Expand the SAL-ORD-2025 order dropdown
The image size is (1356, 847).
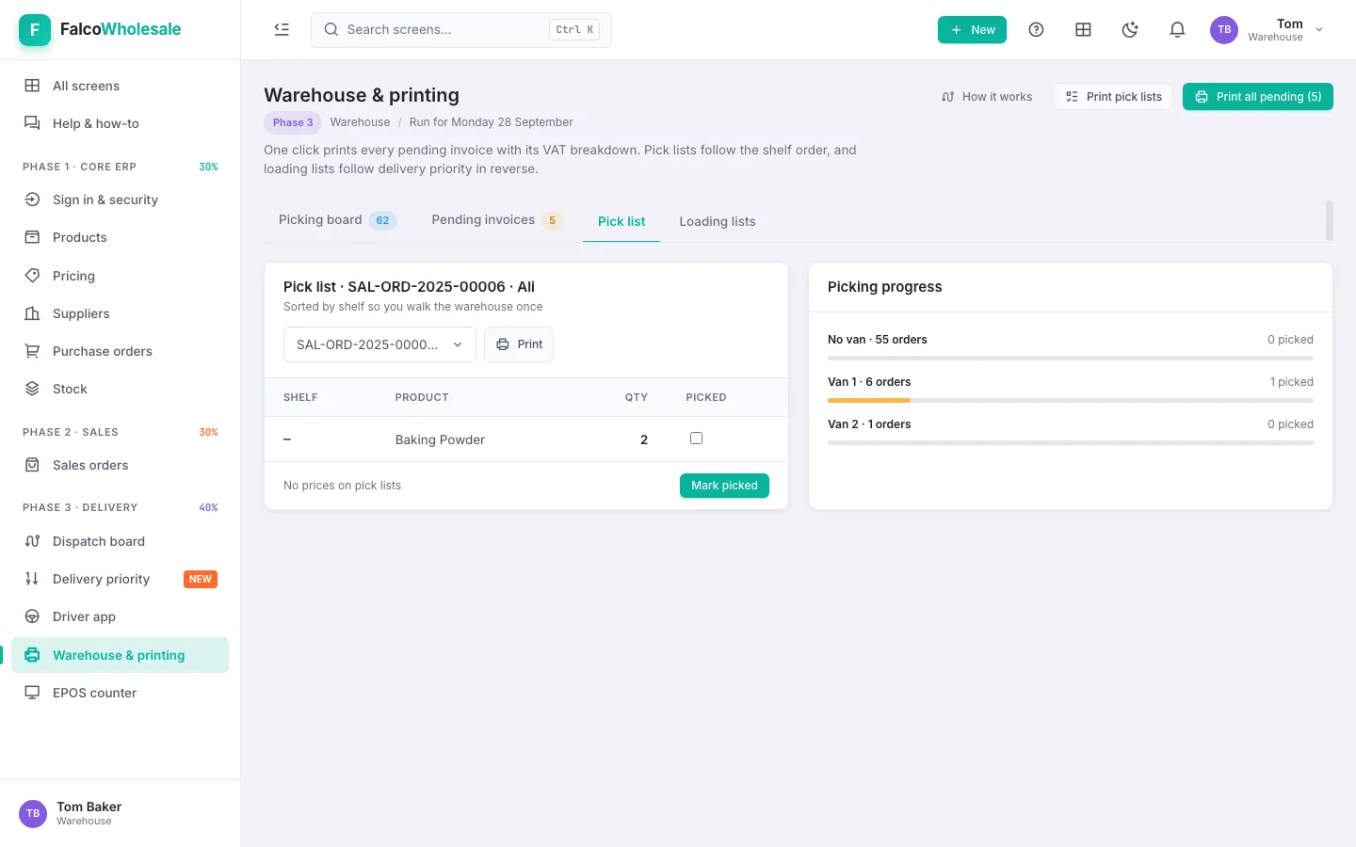pyautogui.click(x=379, y=344)
